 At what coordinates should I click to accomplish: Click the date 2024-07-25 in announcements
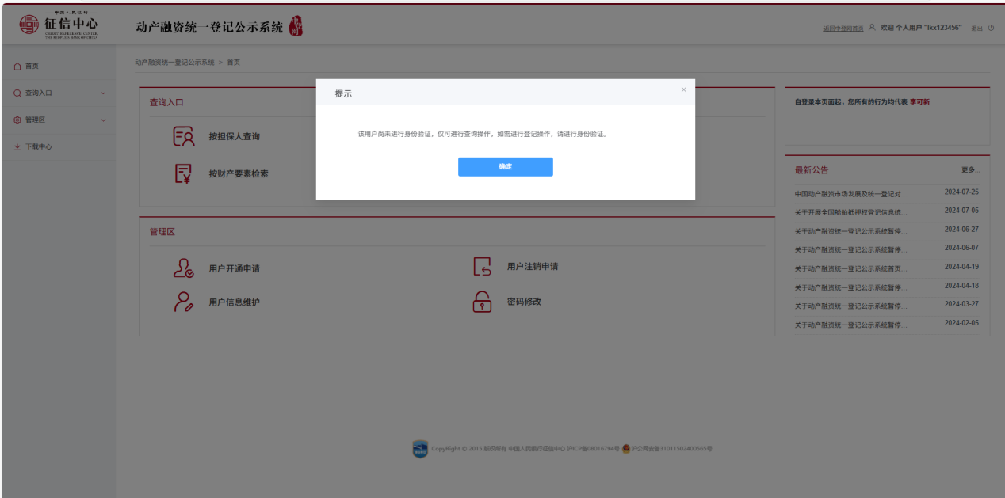pos(961,192)
